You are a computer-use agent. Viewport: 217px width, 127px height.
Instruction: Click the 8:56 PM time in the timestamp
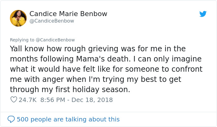click(52, 100)
